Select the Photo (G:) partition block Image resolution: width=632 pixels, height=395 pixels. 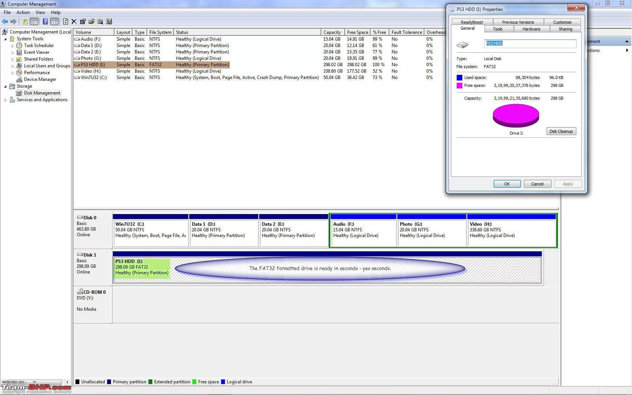[431, 230]
